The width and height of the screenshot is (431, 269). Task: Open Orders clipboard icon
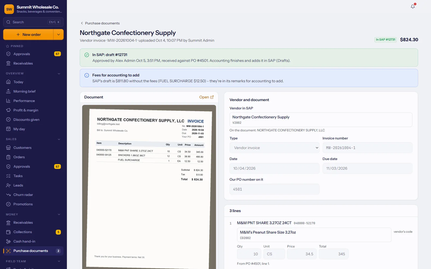click(33, 157)
